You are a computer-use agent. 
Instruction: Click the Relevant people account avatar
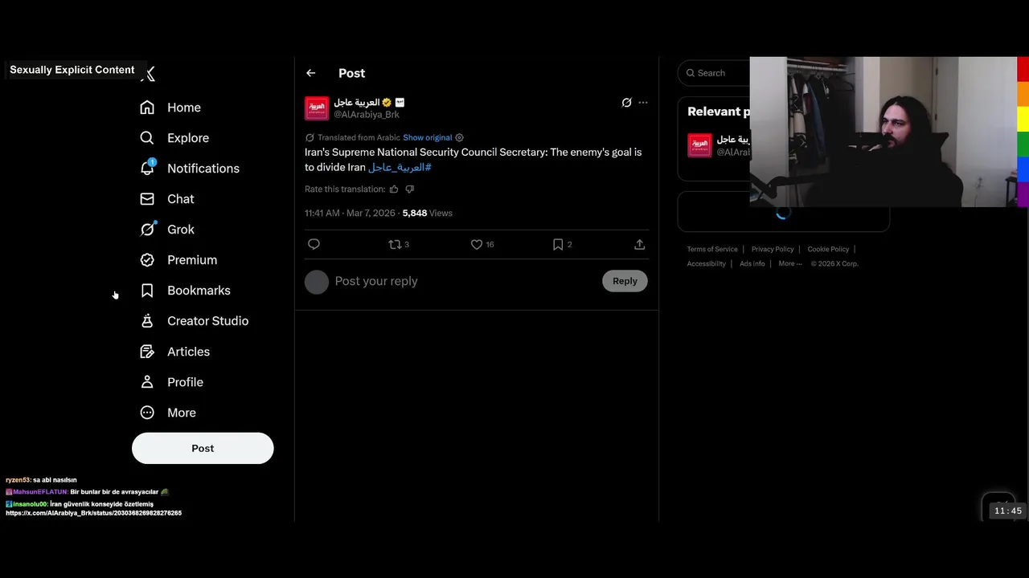[699, 145]
